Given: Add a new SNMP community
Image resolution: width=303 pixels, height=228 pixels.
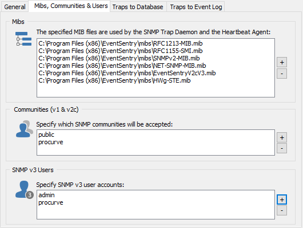Looking at the screenshot, I should click(282, 137).
